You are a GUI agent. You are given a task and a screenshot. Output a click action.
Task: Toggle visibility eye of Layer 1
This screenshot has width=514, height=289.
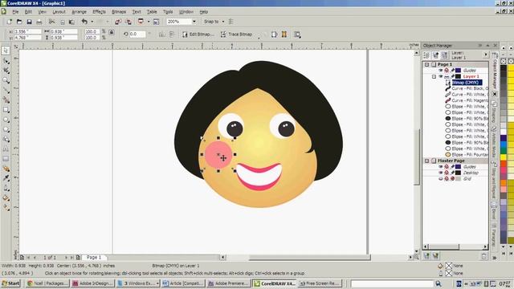pos(441,76)
